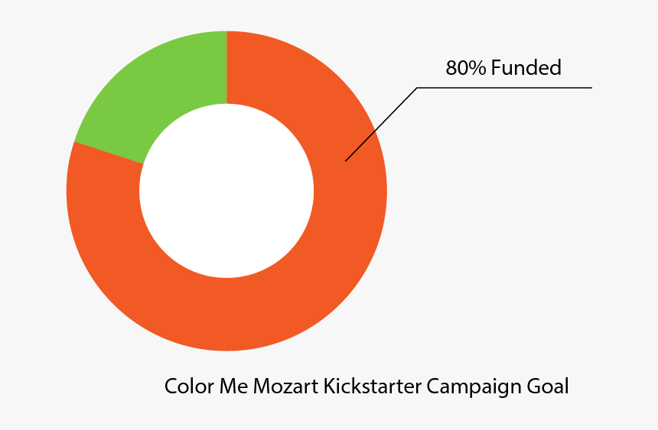Click the word "Goal" in the caption
658x430 pixels.
tap(547, 386)
